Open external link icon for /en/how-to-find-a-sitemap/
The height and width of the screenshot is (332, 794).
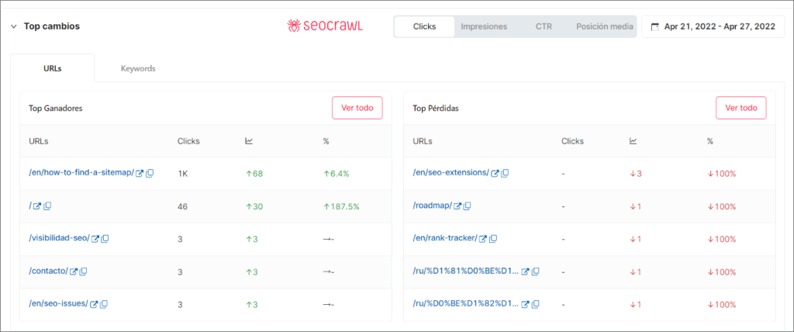(140, 173)
